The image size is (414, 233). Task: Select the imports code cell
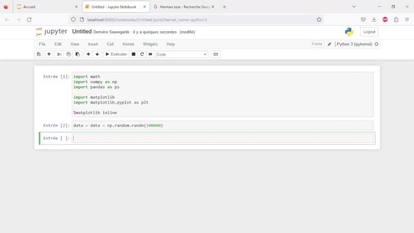click(x=223, y=94)
